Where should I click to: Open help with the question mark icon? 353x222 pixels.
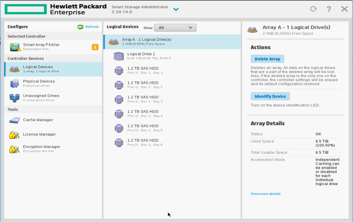coord(329,9)
